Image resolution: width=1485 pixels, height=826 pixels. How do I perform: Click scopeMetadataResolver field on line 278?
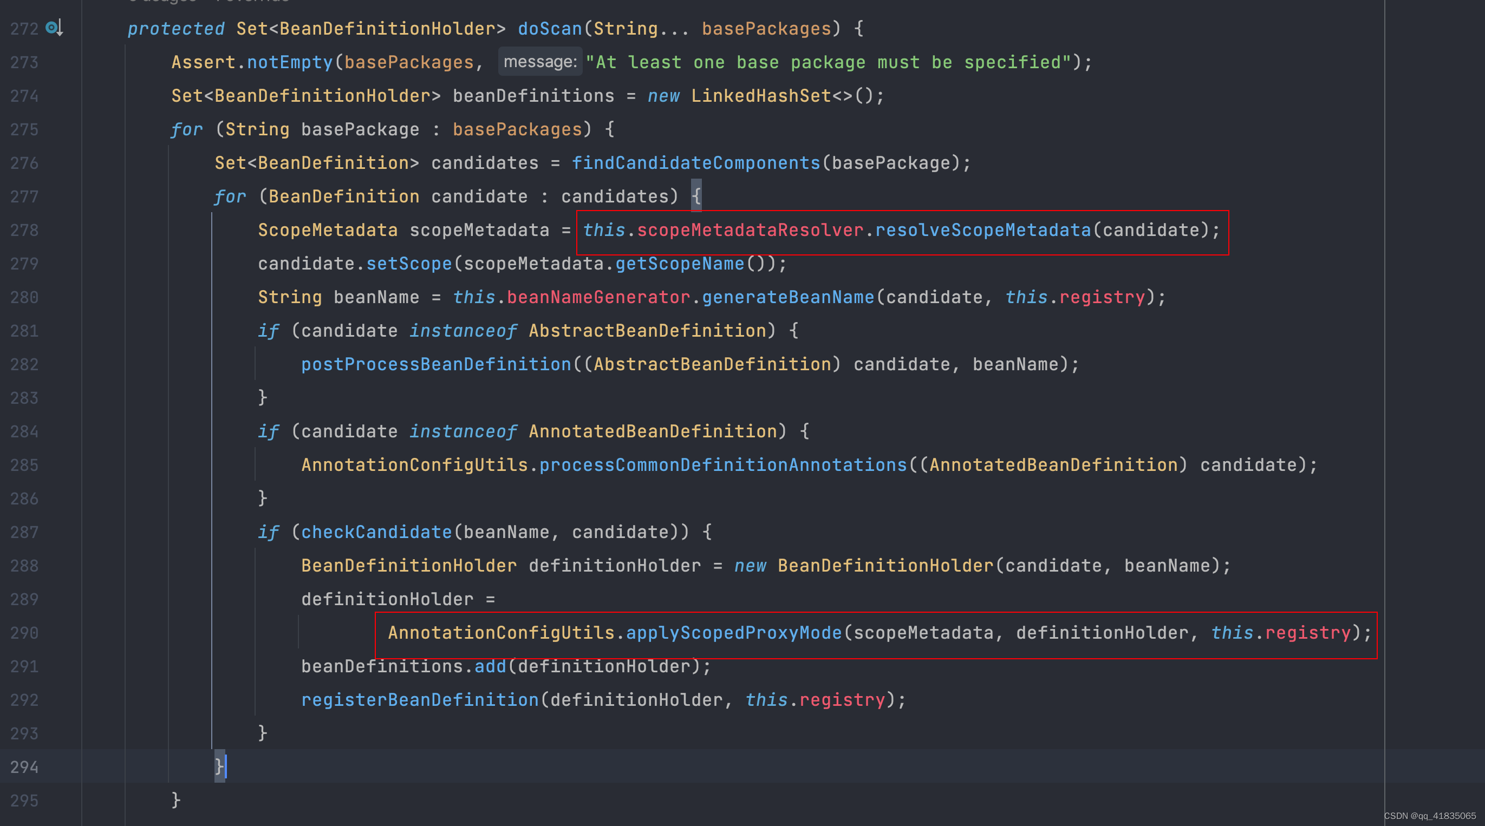pyautogui.click(x=750, y=231)
